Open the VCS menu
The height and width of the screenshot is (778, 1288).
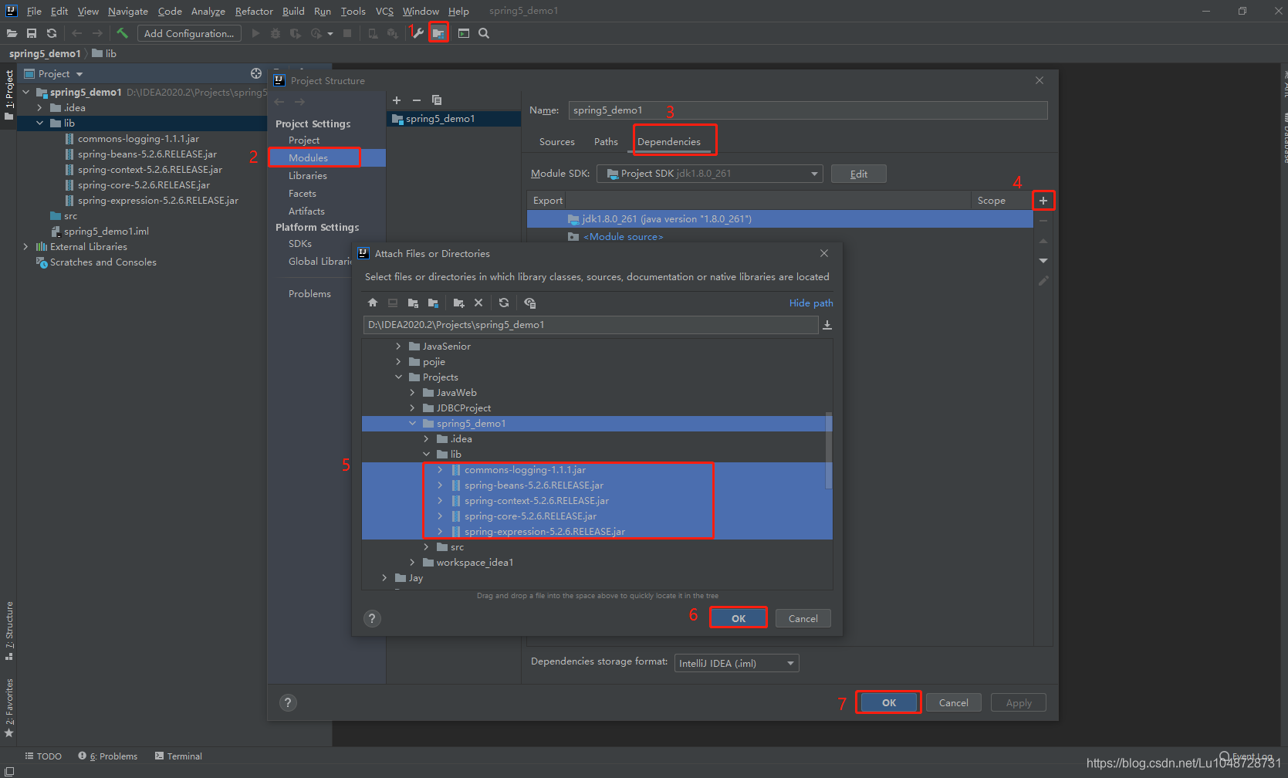[384, 11]
